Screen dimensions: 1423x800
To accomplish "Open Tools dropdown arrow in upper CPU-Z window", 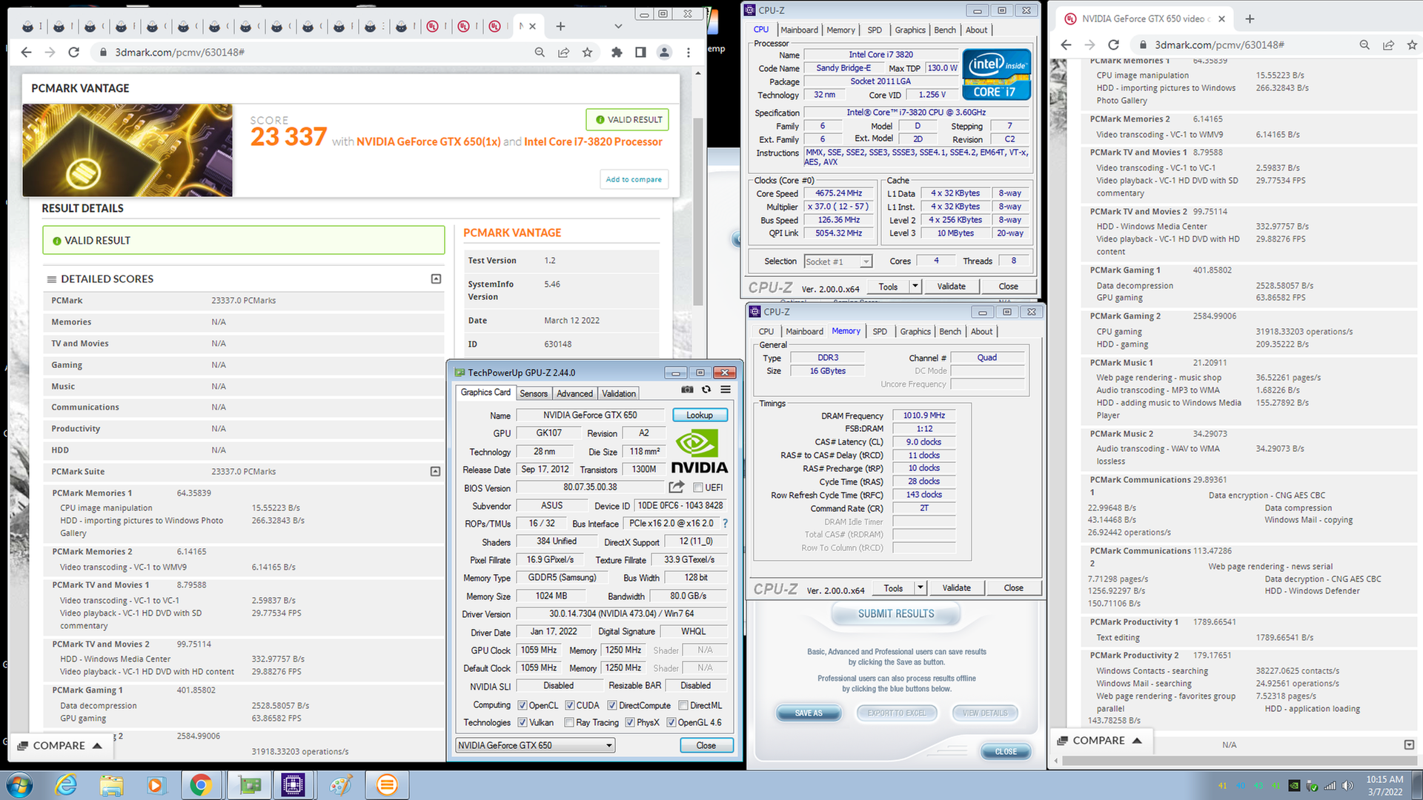I will point(915,286).
